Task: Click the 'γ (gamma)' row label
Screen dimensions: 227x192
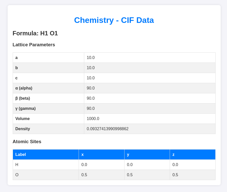Action: point(25,108)
